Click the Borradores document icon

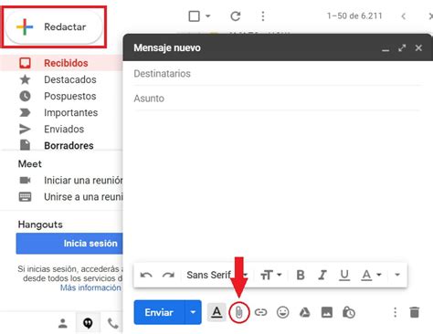click(25, 145)
